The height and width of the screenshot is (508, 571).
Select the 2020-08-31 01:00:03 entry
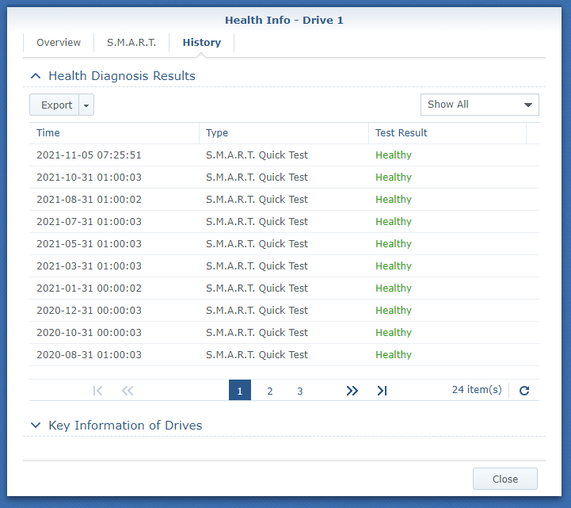coord(284,355)
